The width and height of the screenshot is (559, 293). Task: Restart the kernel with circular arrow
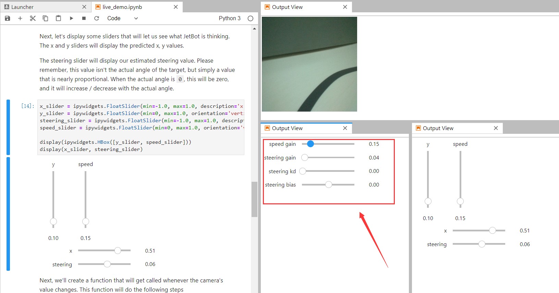[97, 18]
